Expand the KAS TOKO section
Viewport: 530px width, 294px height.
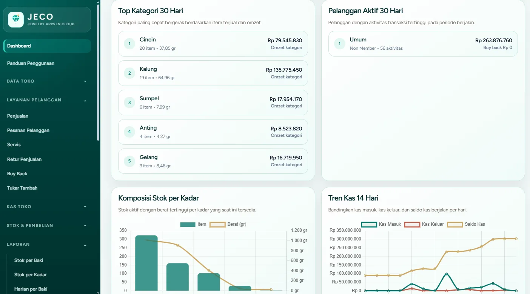[47, 207]
